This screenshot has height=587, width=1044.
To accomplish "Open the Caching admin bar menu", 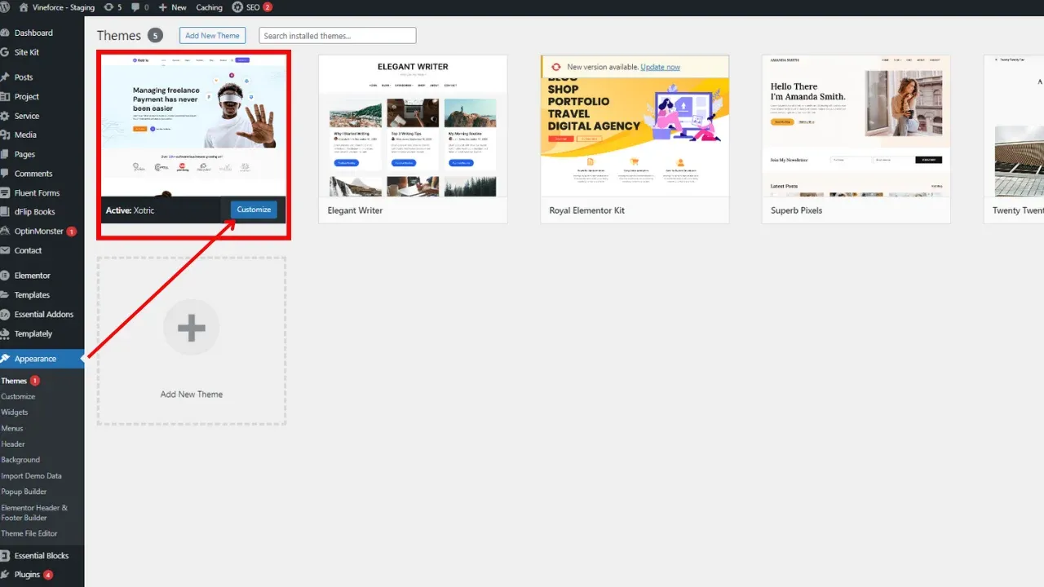I will (x=210, y=7).
